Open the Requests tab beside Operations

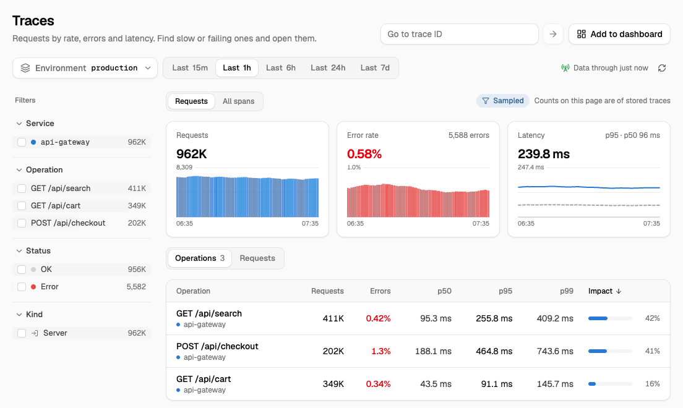tap(257, 258)
